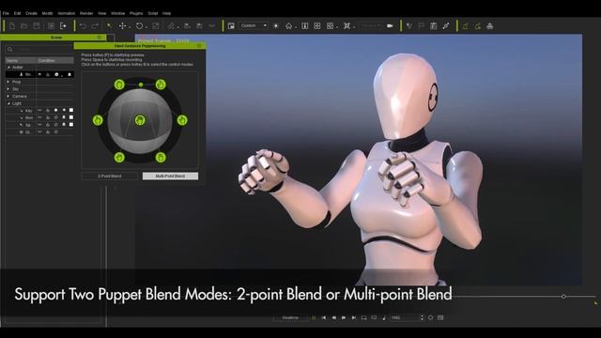
Task: Click the Redo icon
Action: (95, 26)
